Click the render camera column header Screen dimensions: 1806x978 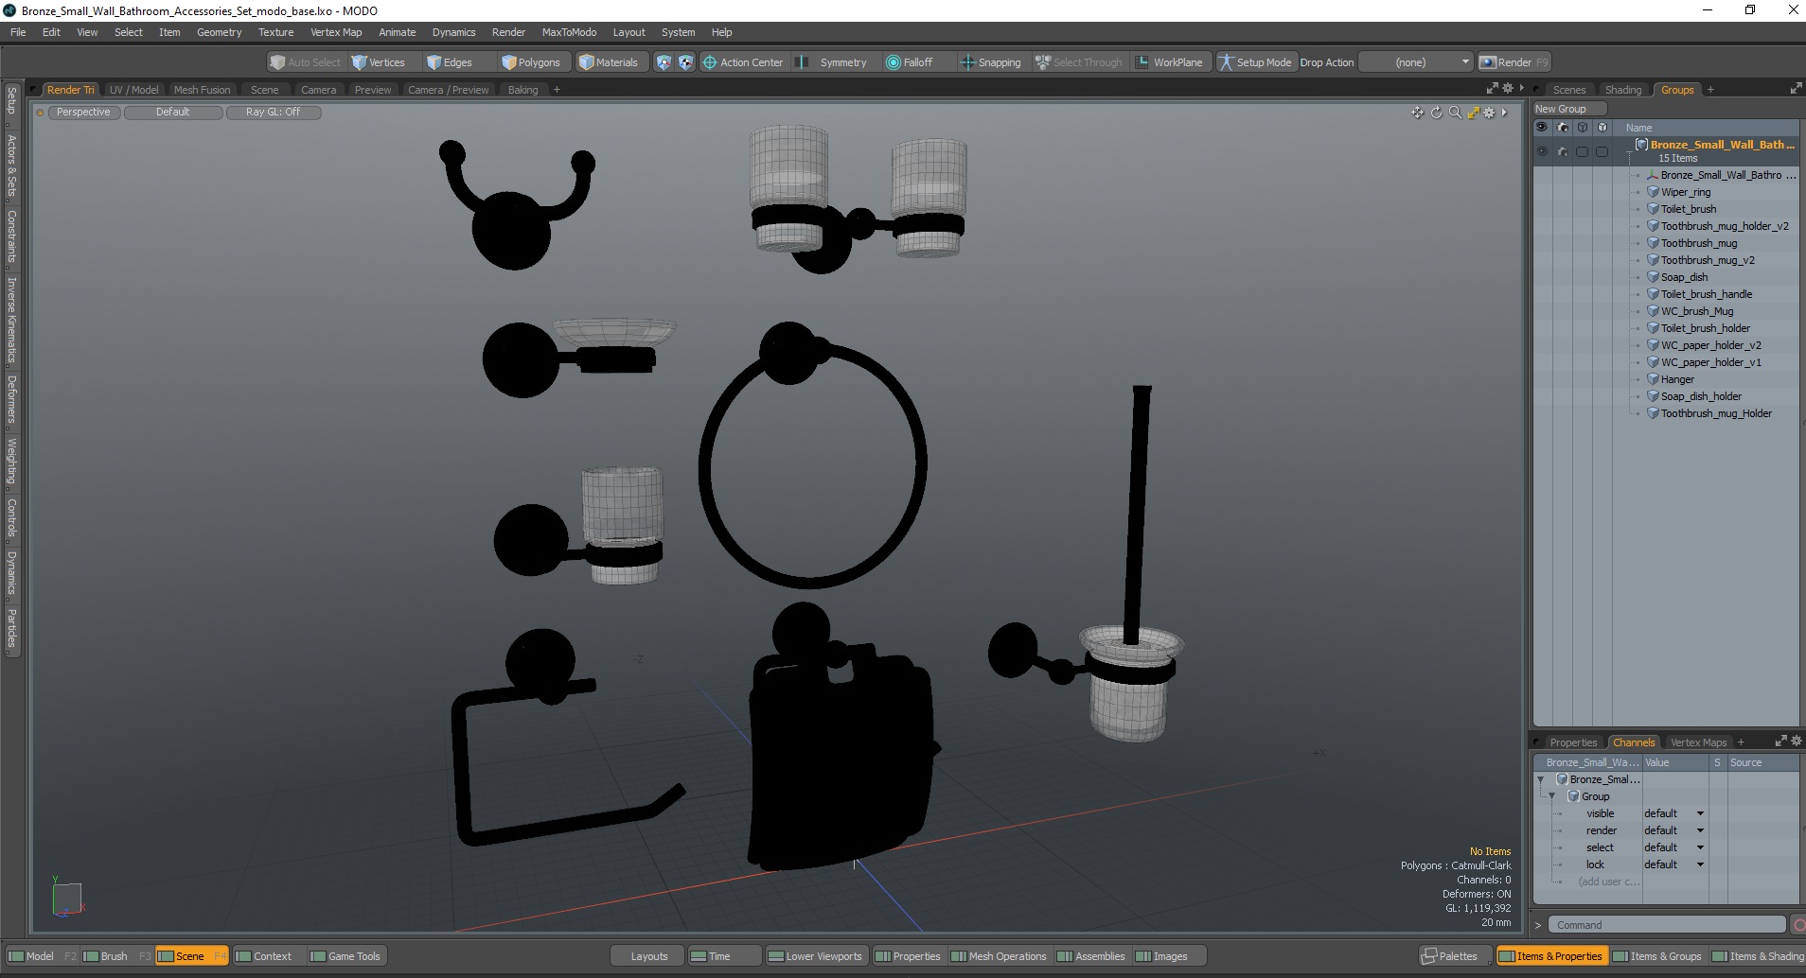pos(1562,128)
